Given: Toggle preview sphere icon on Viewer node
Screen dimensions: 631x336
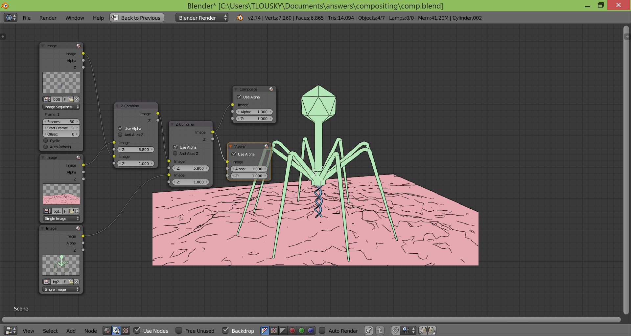Looking at the screenshot, I should [x=266, y=146].
